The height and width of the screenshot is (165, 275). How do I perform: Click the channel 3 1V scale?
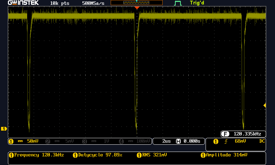coord(107,141)
